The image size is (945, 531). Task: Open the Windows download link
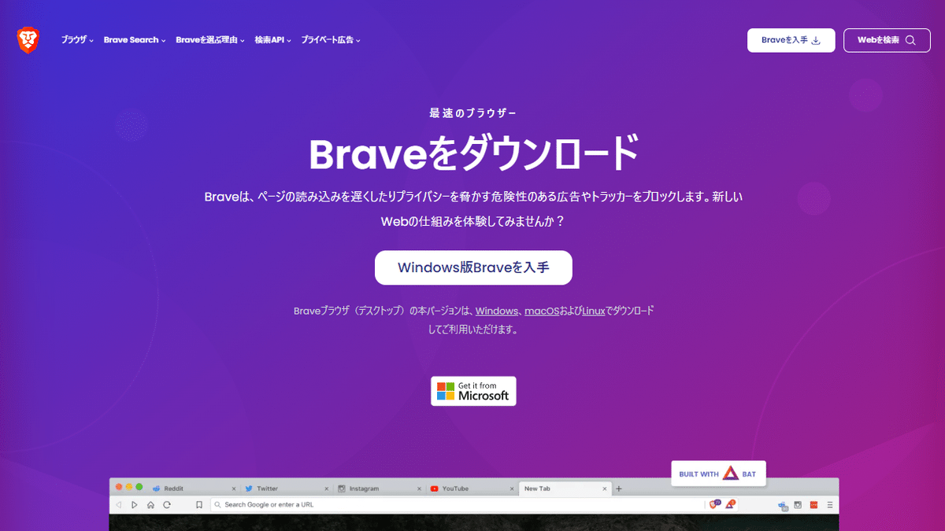click(496, 311)
